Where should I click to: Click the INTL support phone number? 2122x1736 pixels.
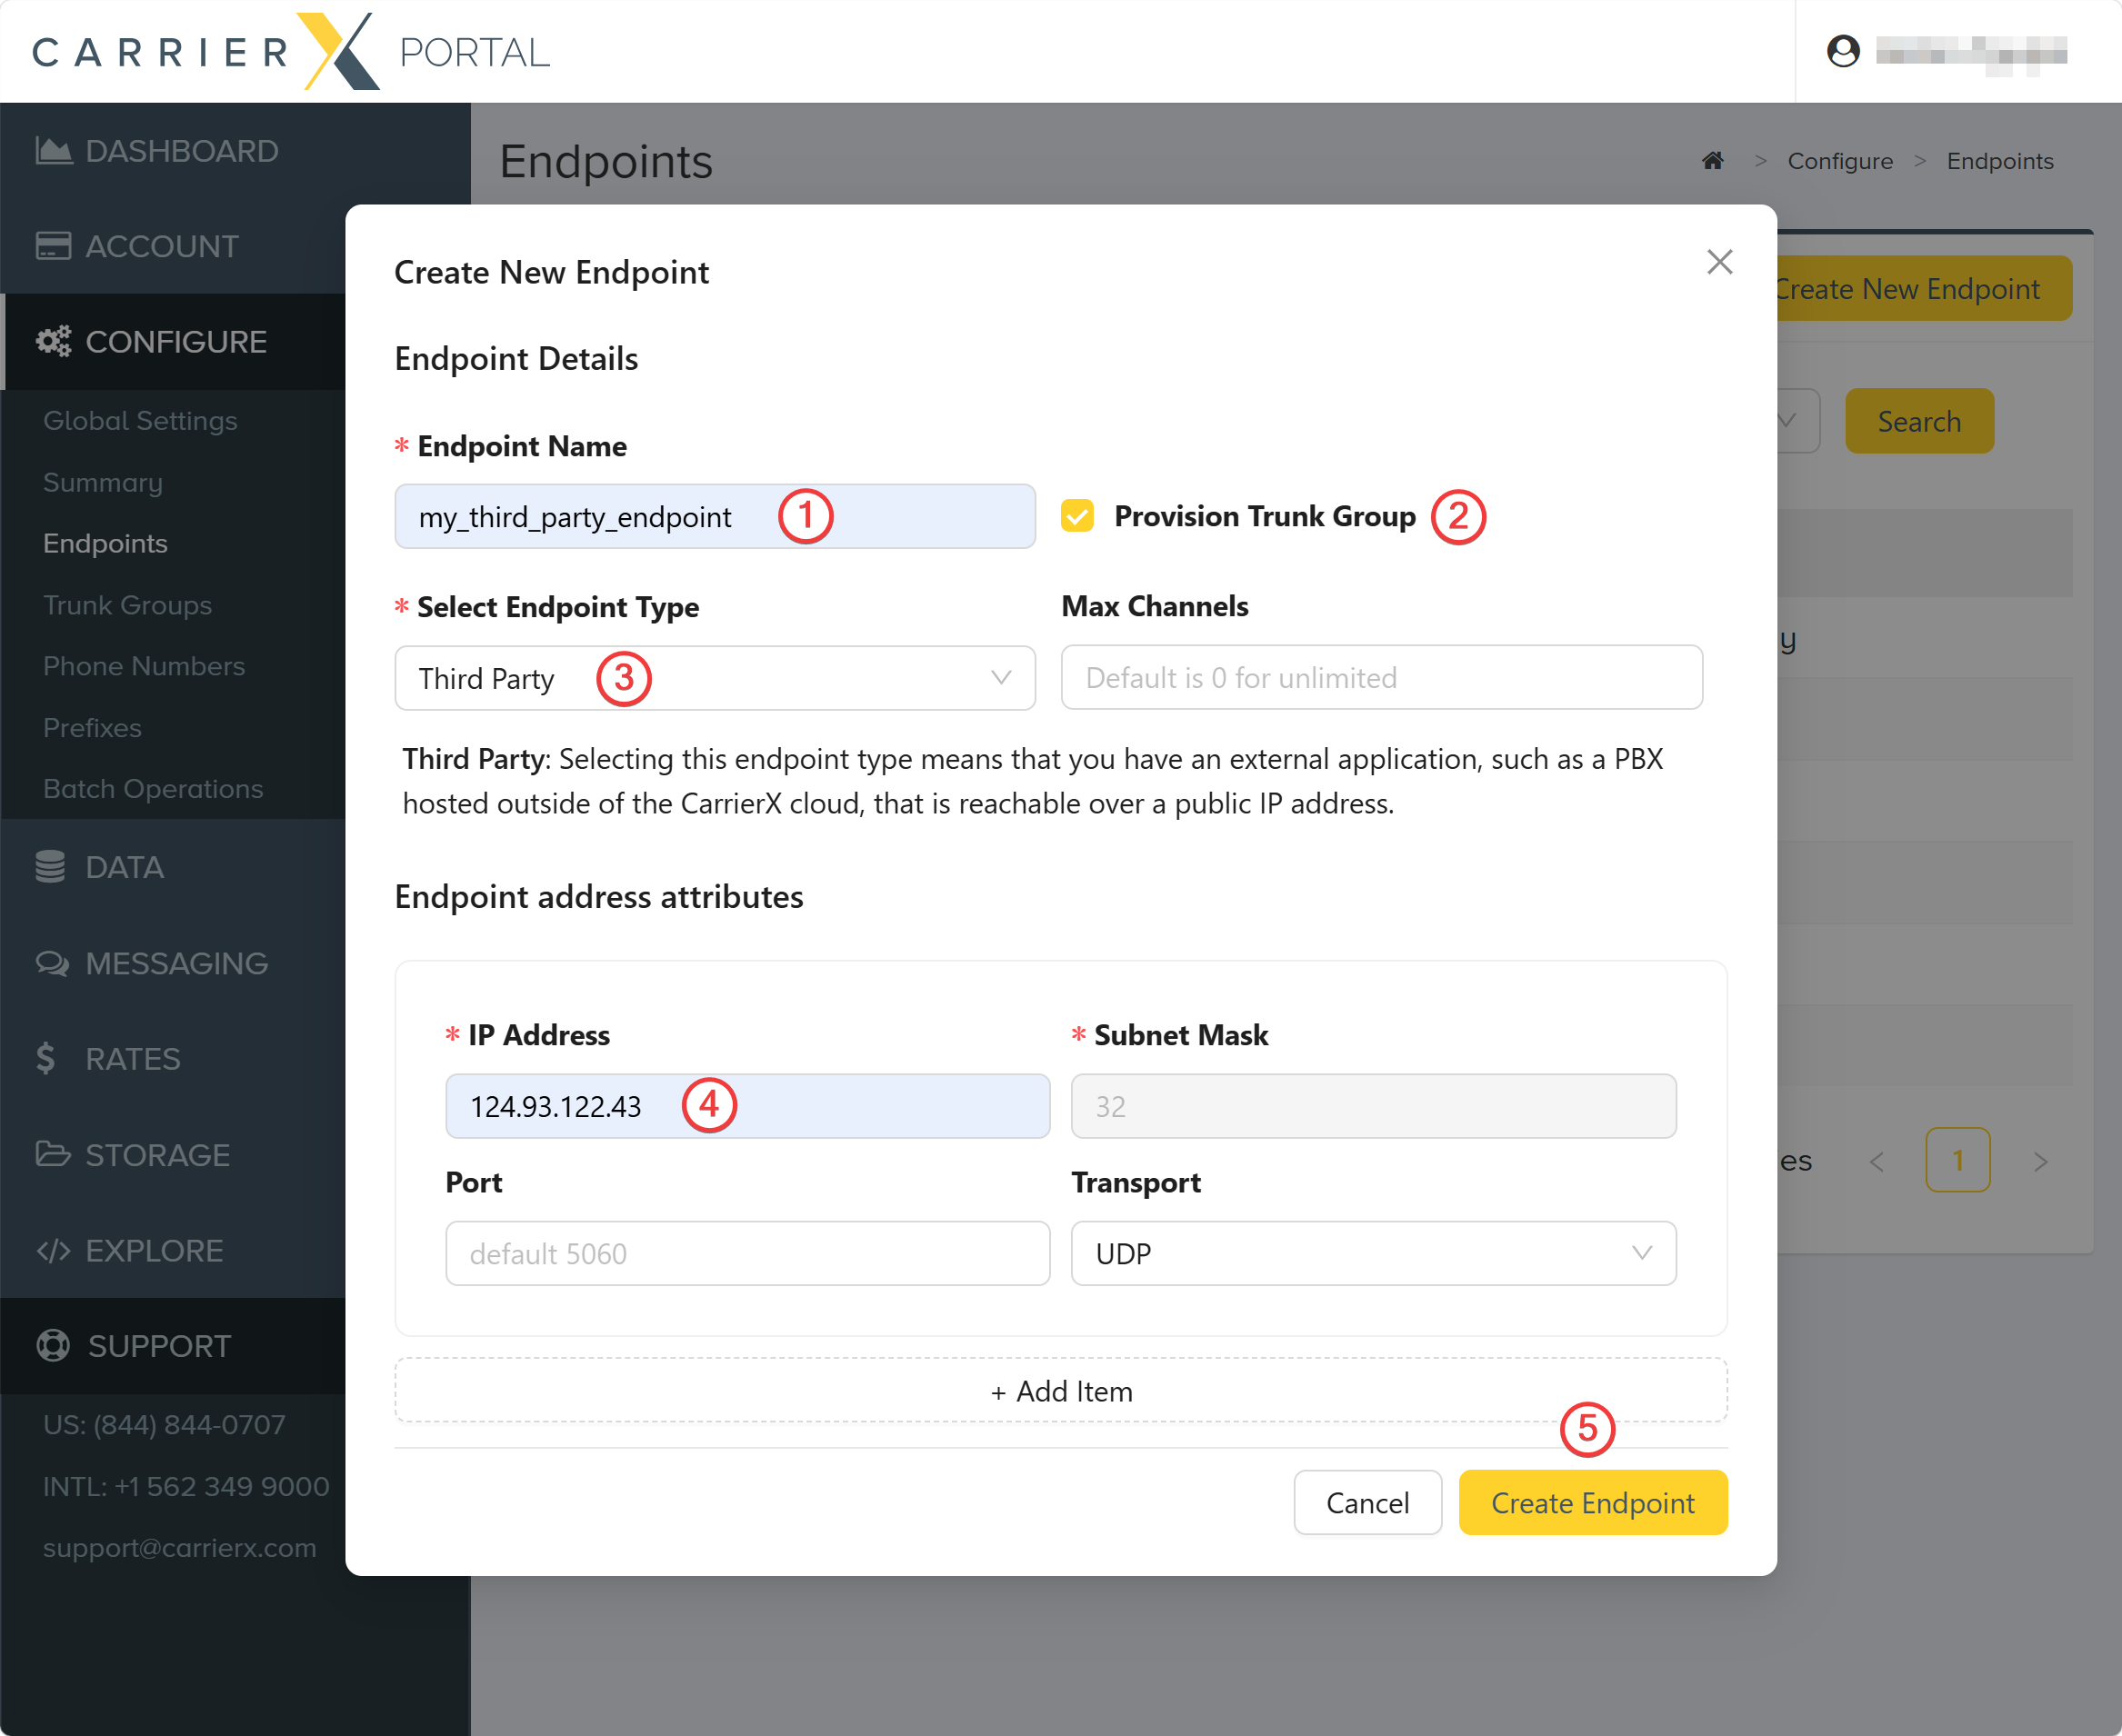pos(186,1486)
